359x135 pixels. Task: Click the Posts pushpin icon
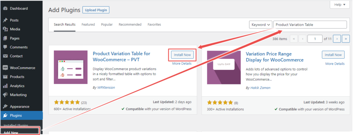click(5, 20)
